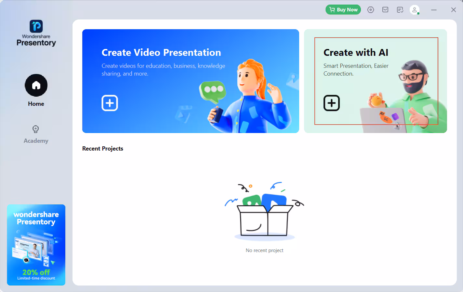Open the user account avatar
This screenshot has height=292, width=463.
[415, 10]
